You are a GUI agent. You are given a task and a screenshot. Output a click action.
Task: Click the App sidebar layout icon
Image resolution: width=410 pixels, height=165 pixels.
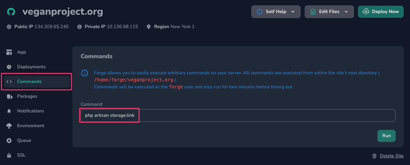9,52
